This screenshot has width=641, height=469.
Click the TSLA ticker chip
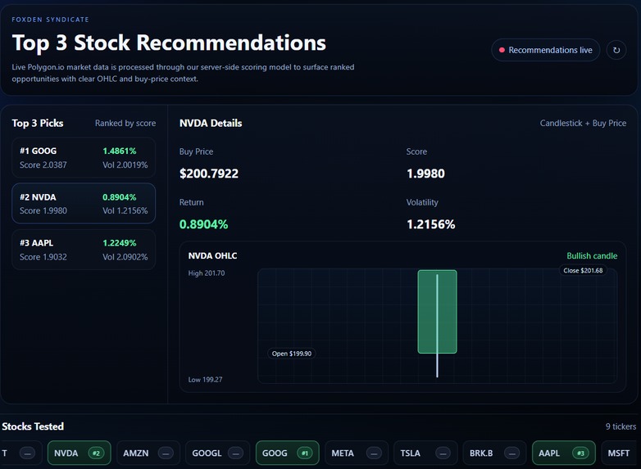tap(425, 453)
